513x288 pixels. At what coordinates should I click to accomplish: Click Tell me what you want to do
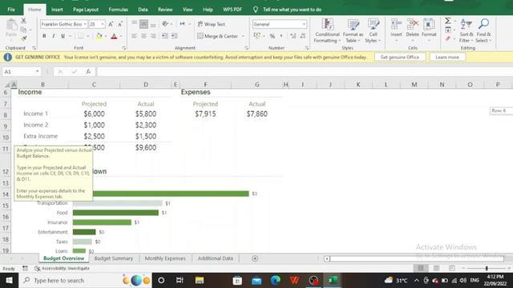click(292, 10)
